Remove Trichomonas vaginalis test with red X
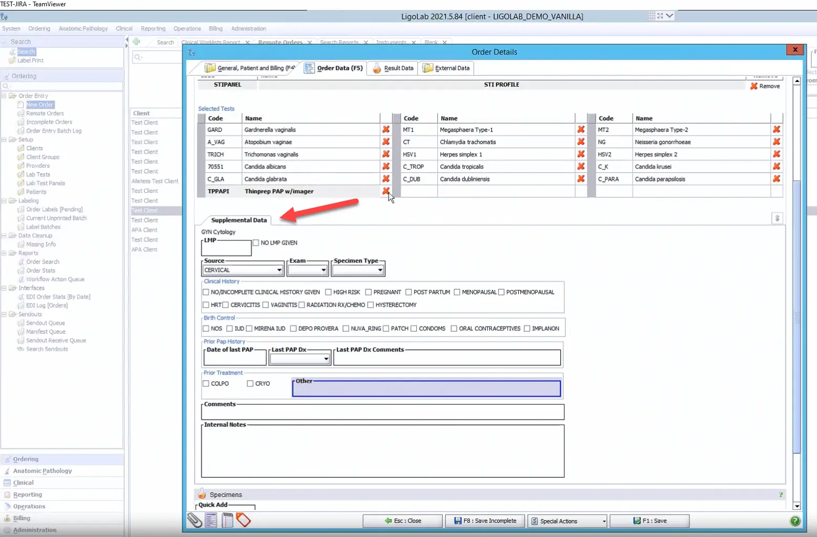Viewport: 817px width, 537px height. click(386, 154)
